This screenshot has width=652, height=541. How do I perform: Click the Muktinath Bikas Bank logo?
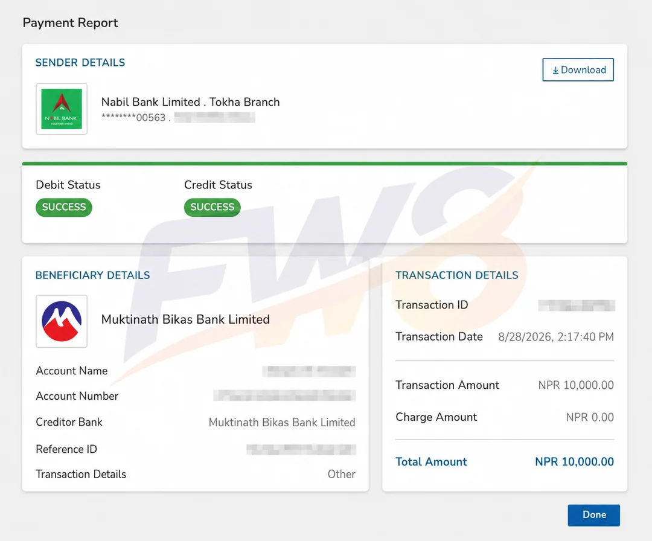point(62,321)
